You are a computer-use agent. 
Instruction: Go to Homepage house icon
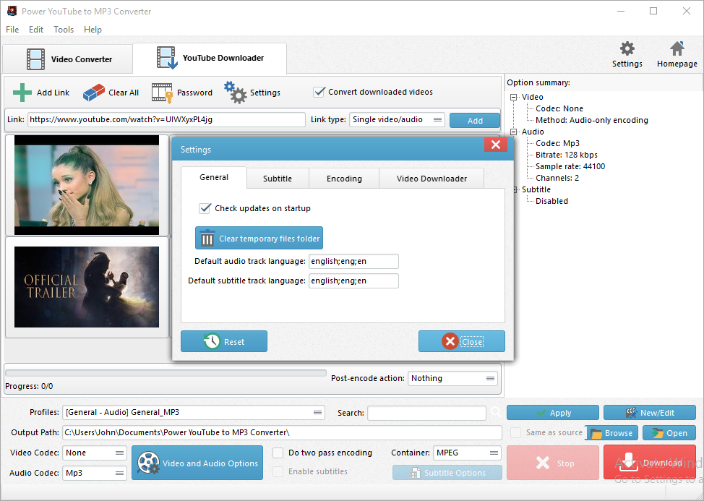[677, 48]
